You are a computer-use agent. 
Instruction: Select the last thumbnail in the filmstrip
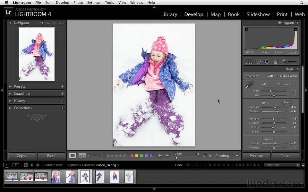pyautogui.click(x=129, y=176)
